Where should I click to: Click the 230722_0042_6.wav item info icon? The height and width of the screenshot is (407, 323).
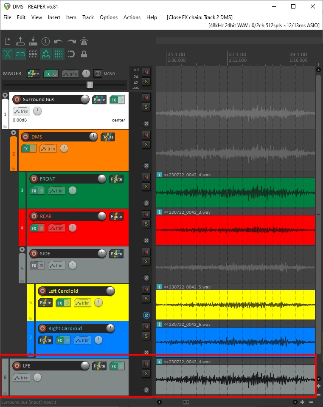(x=160, y=324)
